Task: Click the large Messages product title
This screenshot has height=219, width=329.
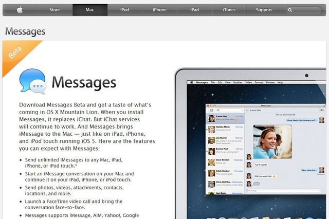Action: point(84,82)
